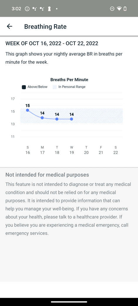
Task: Tap the Breaths Per Minute chart title
Action: pyautogui.click(x=69, y=80)
